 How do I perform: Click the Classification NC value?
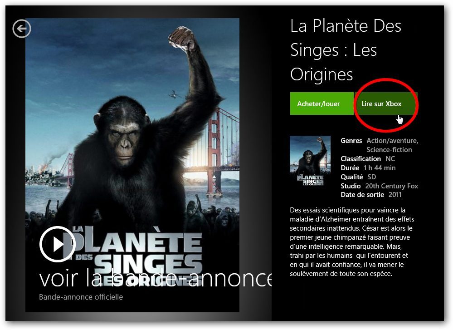pos(390,159)
